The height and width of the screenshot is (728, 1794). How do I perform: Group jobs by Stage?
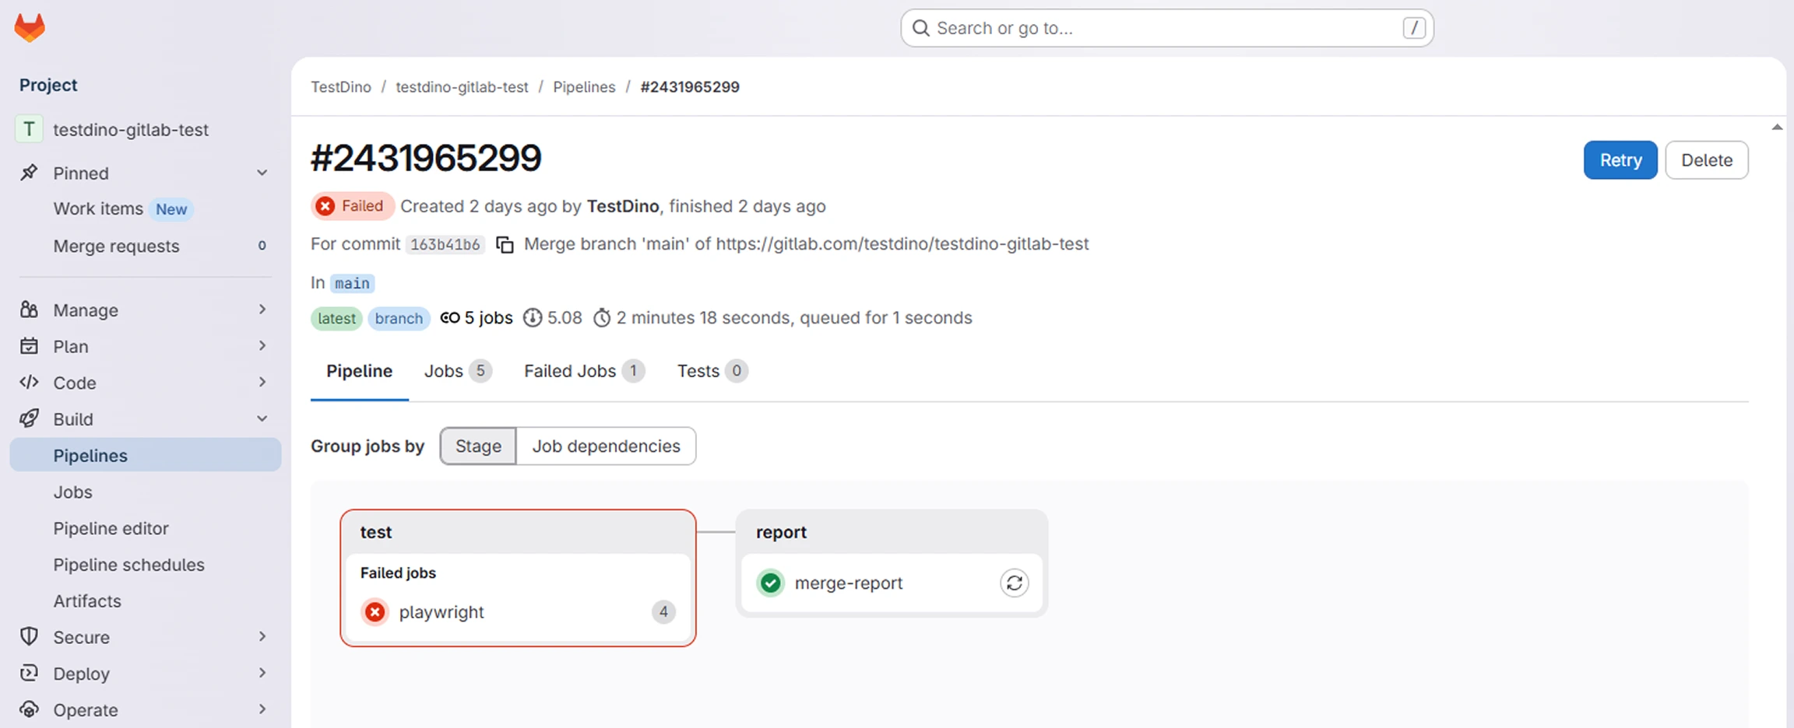click(x=478, y=446)
